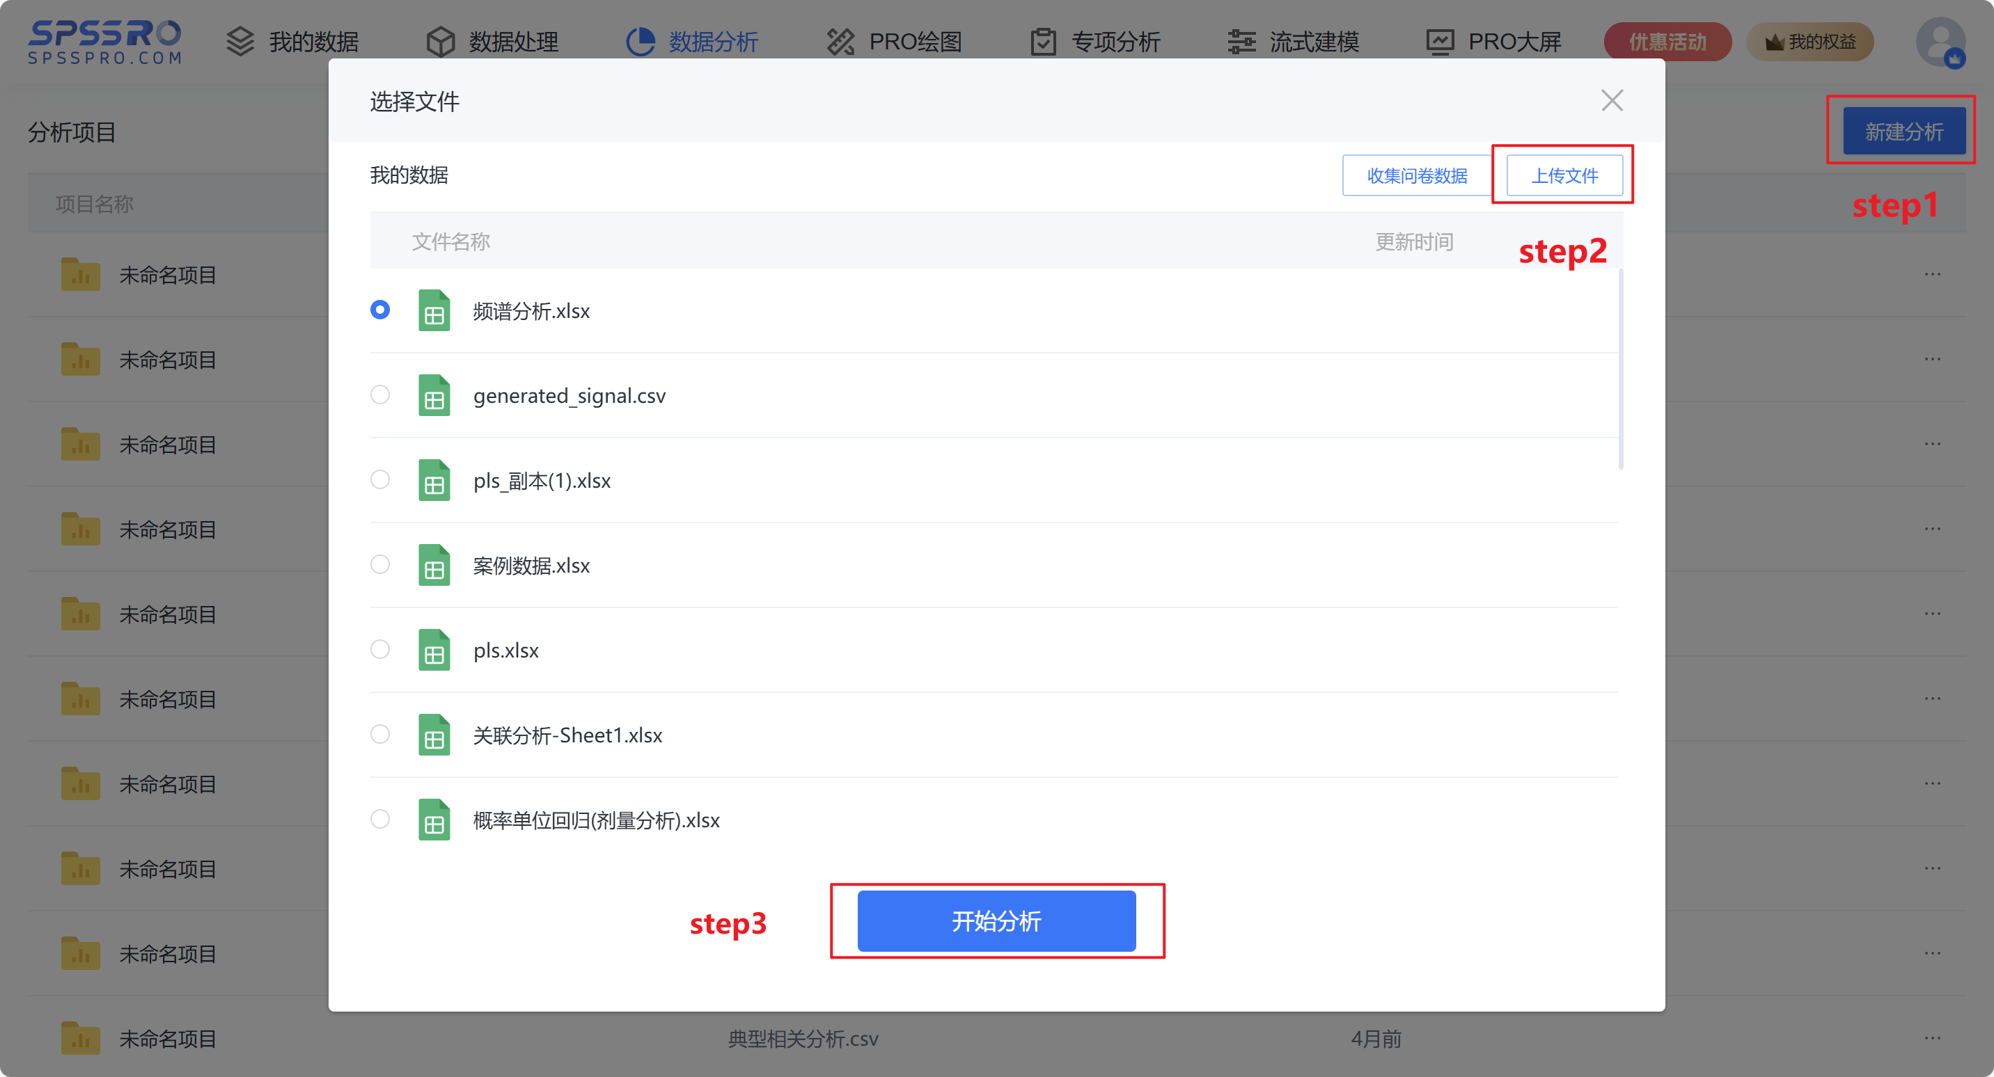Select the 概率单位回归(剂量分析).xlsx radio button
Screen dimensions: 1994x1077
point(380,819)
